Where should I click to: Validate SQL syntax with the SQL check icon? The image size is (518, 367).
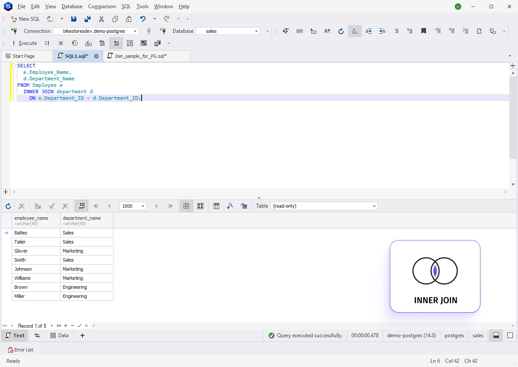[354, 31]
